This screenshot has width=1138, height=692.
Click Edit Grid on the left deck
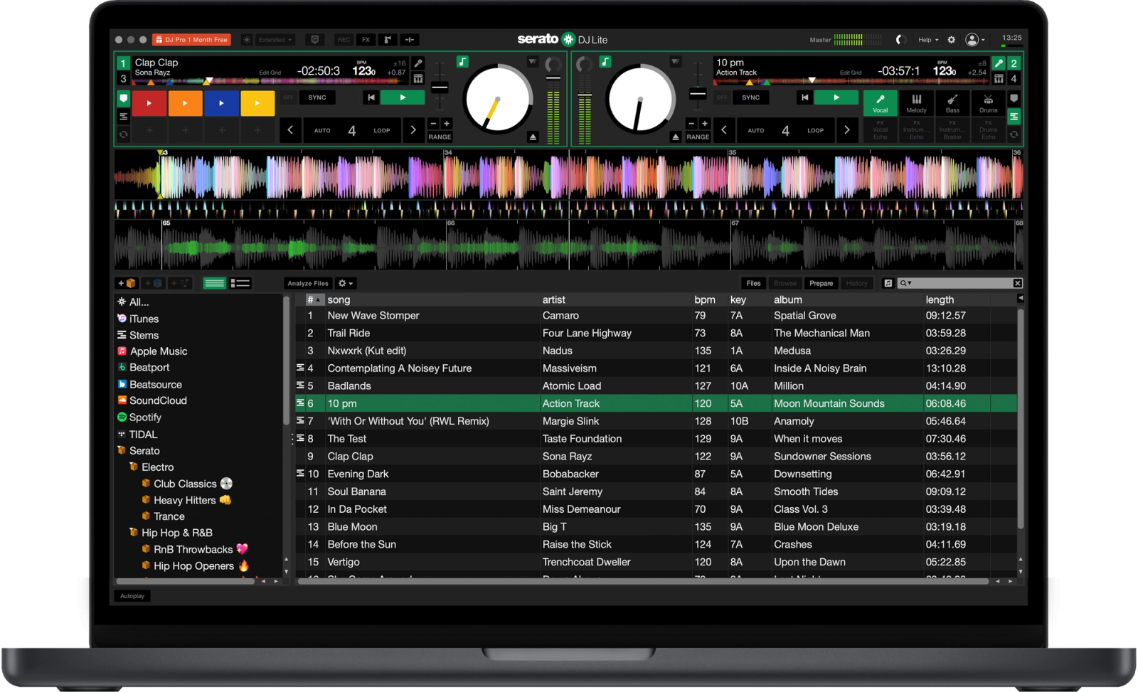[x=270, y=73]
